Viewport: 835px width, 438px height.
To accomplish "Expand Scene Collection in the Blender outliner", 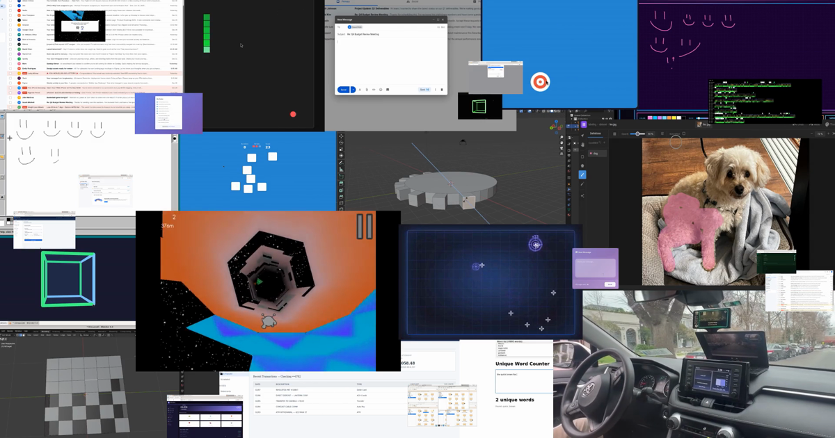I will (x=572, y=115).
